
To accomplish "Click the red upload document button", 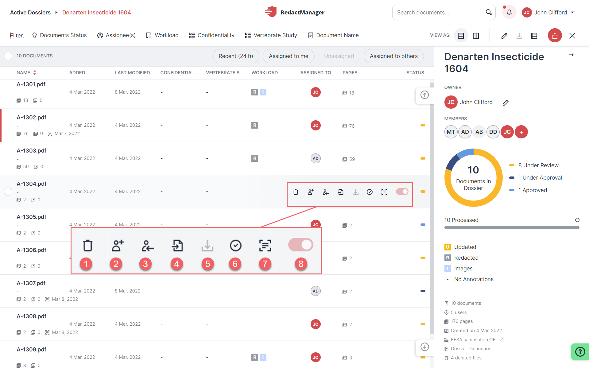I will click(x=555, y=36).
